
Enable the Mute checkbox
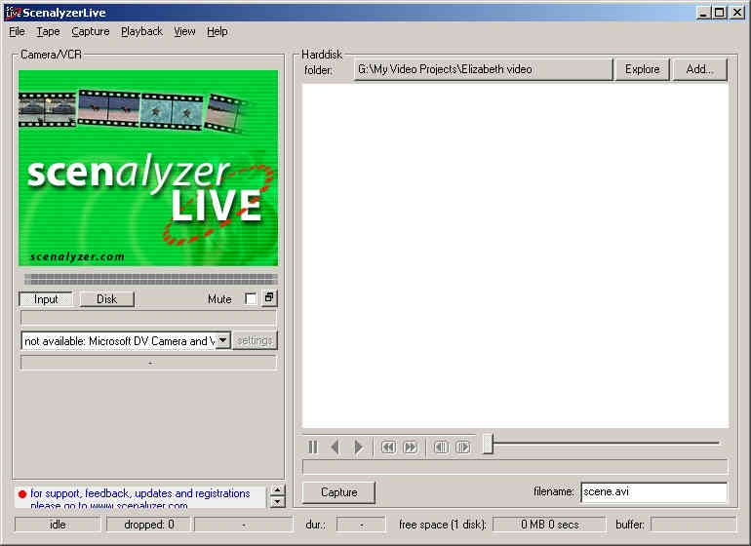tap(251, 299)
